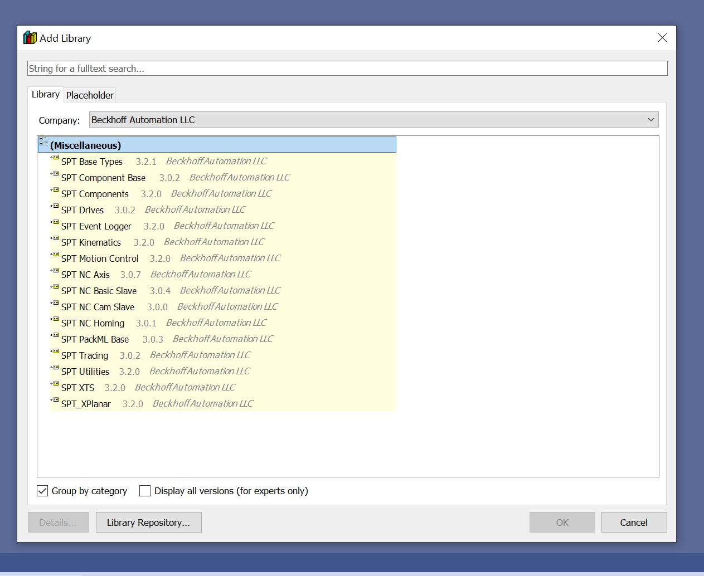Click version 3.0.4 of SPT NC Basic Slave
Image resolution: width=704 pixels, height=576 pixels.
coord(160,291)
